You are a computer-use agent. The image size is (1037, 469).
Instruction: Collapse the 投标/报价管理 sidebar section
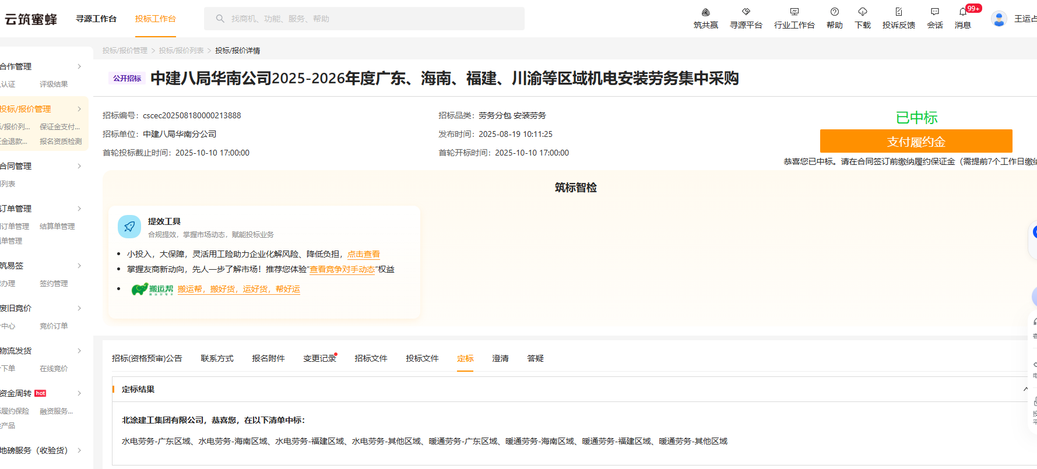79,109
